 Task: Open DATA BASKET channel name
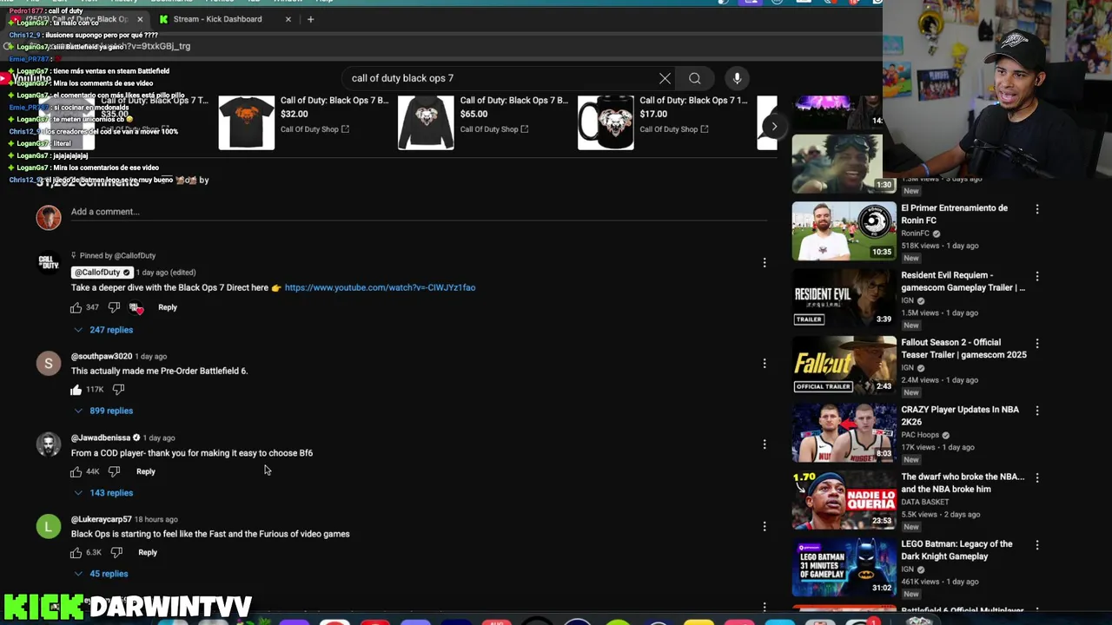924,502
